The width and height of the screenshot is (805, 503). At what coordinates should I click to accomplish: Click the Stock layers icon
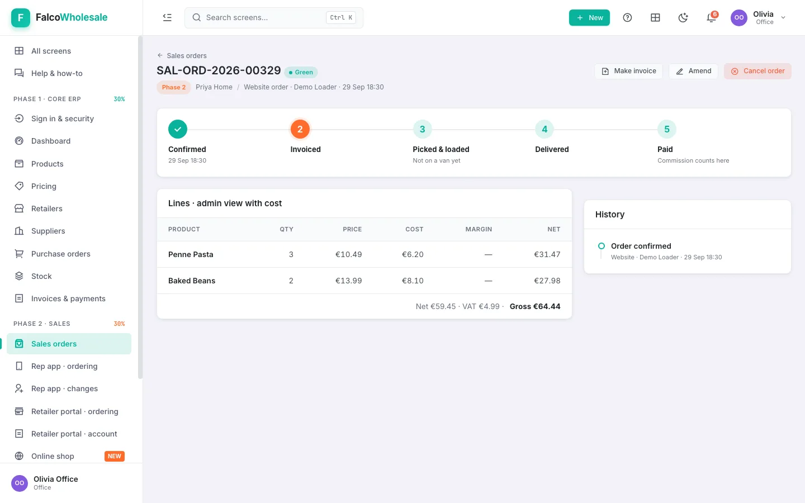(19, 276)
